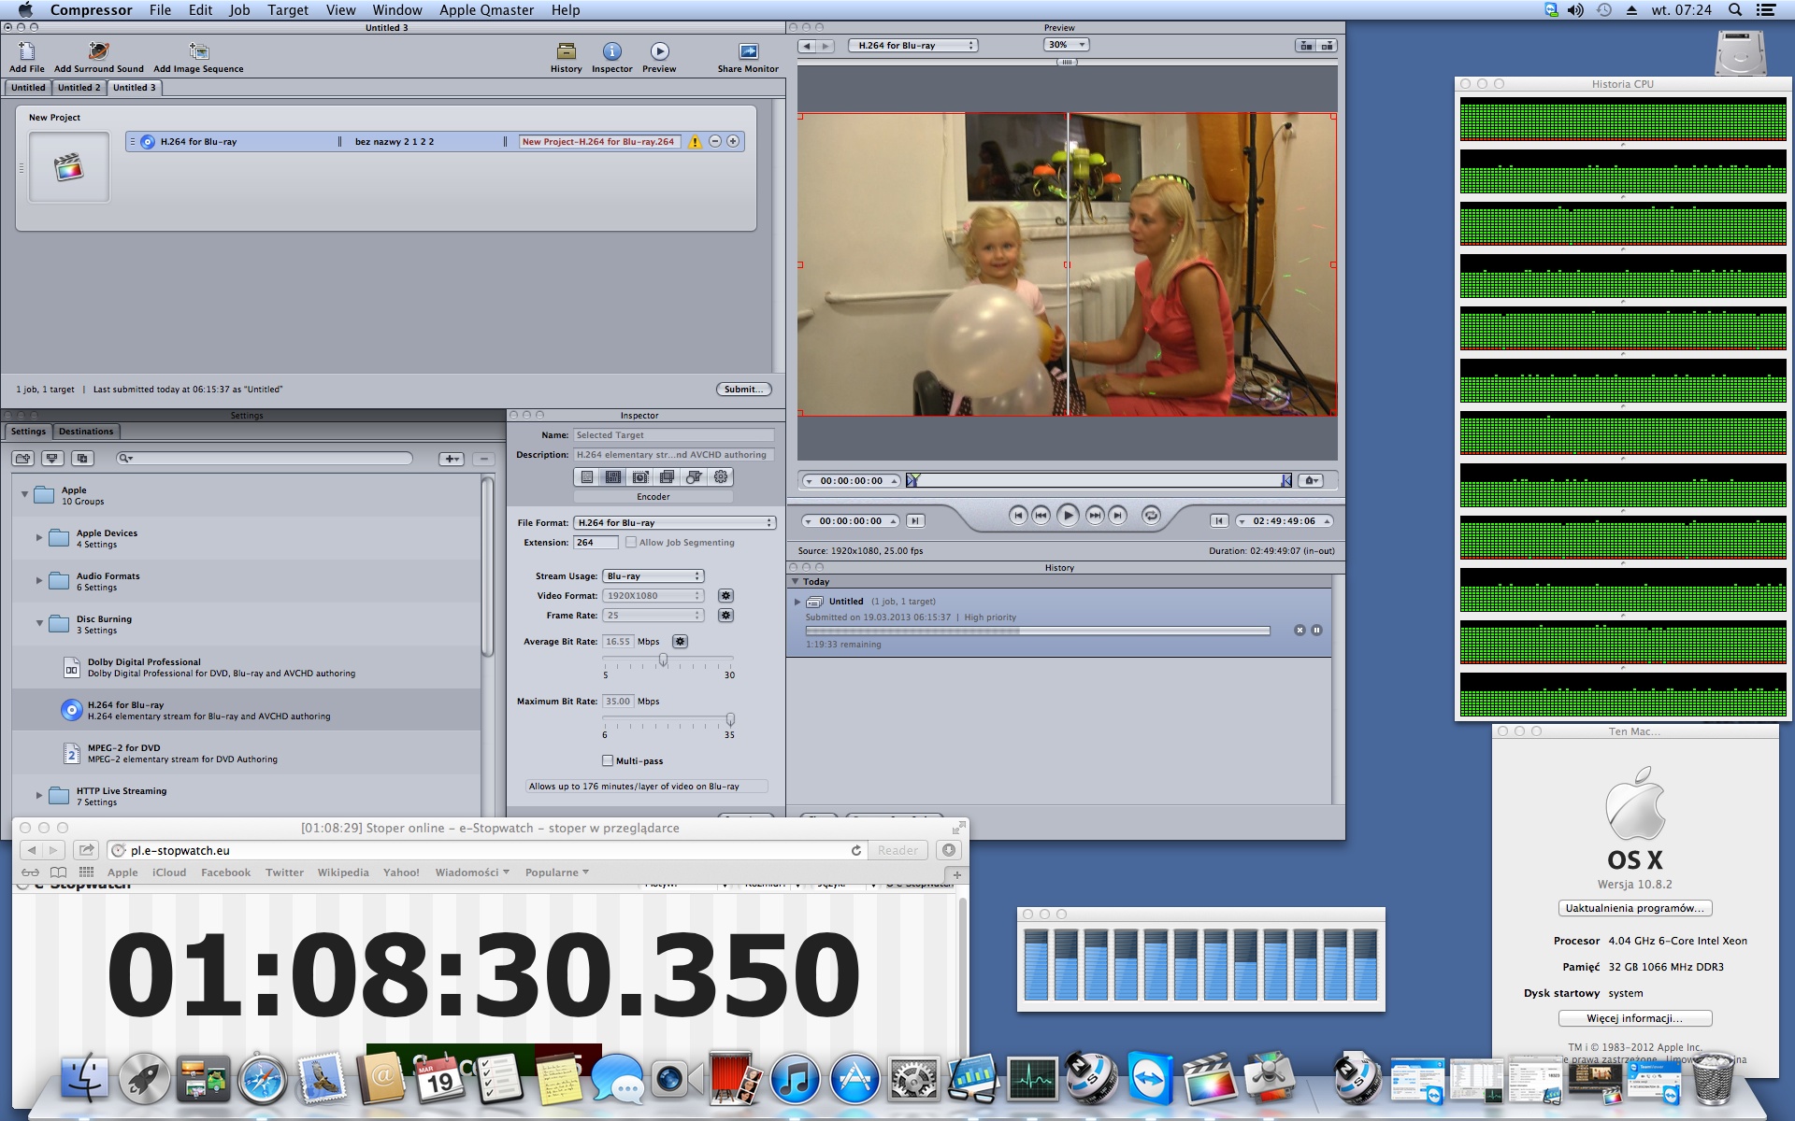
Task: Reload the page in Safari
Action: pos(855,850)
